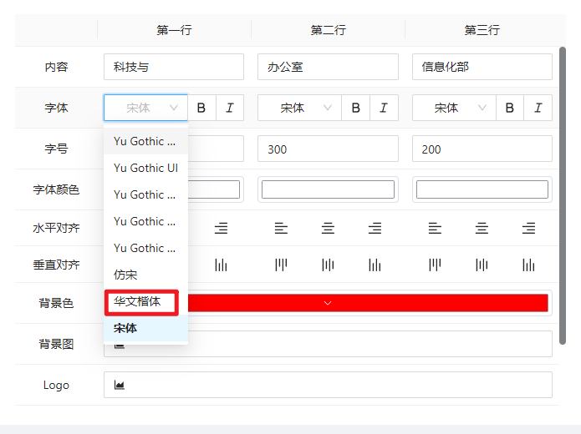Open the second column font color swatch
This screenshot has height=434, width=581.
328,189
